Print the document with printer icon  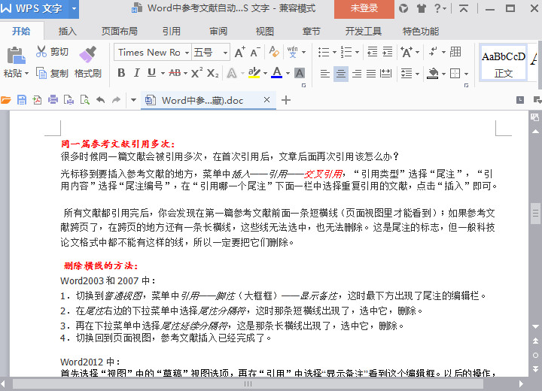pyautogui.click(x=53, y=100)
